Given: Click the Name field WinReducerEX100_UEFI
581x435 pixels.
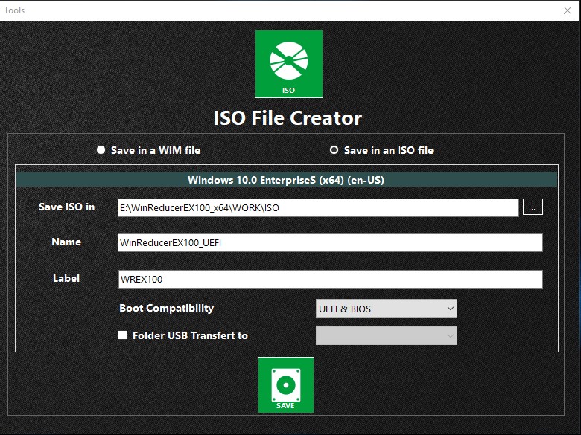Looking at the screenshot, I should point(330,242).
